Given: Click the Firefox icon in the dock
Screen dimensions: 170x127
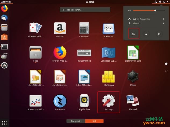Looking at the screenshot, I should pos(4,9).
